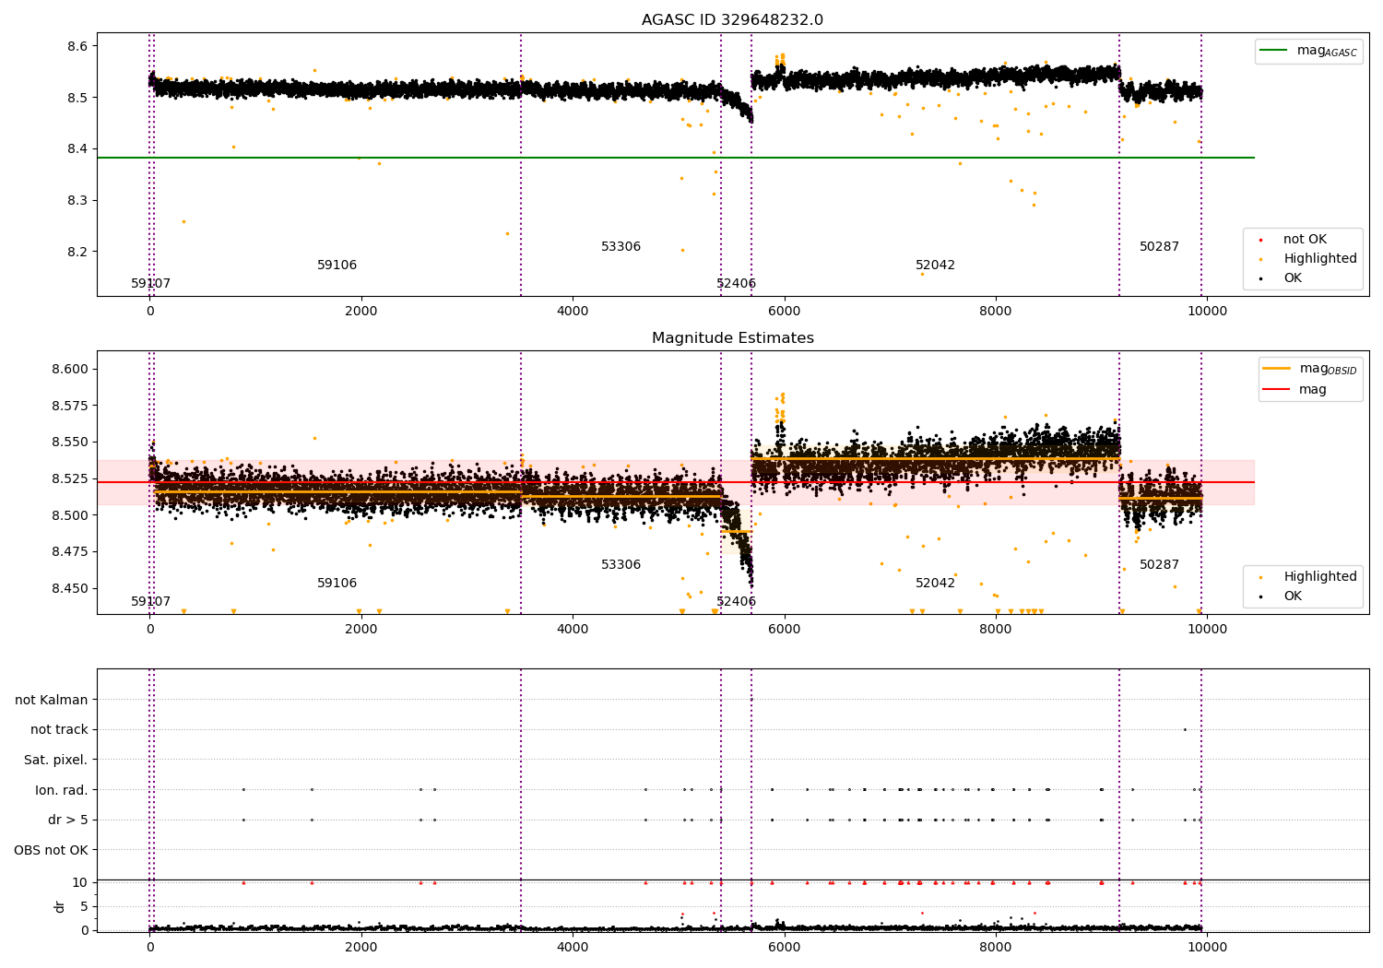Click obsid label 52406 in Magnitude Estimates plot
The height and width of the screenshot is (968, 1383).
click(x=736, y=602)
